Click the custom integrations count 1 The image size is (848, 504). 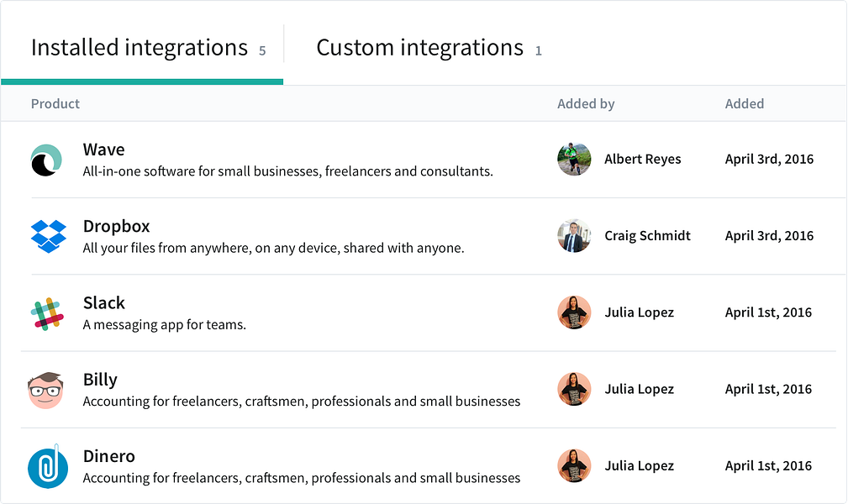(x=538, y=51)
